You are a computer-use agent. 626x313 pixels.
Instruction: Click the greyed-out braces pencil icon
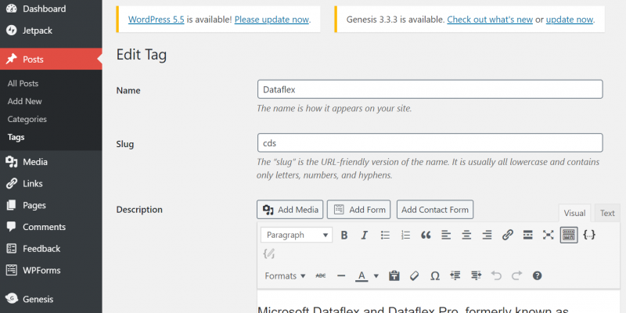point(269,254)
